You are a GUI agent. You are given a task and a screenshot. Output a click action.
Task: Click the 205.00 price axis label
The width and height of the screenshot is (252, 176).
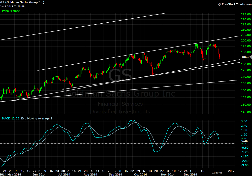coord(246,35)
